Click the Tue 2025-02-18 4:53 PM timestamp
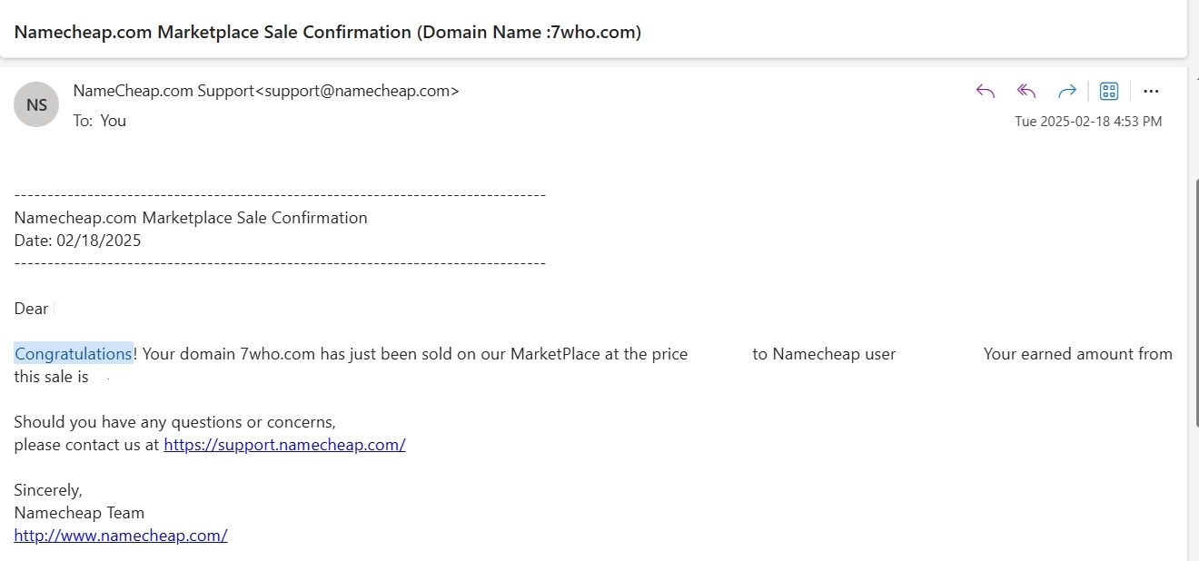Viewport: 1199px width, 561px height. click(1088, 122)
